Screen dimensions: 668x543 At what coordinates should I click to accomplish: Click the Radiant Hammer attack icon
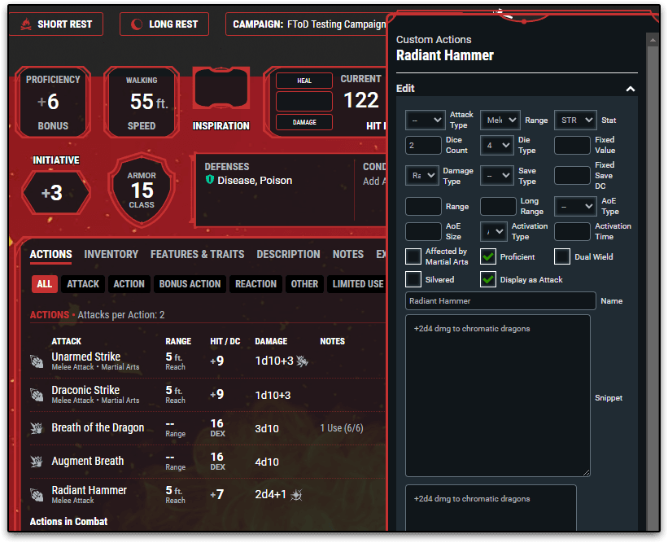(37, 494)
